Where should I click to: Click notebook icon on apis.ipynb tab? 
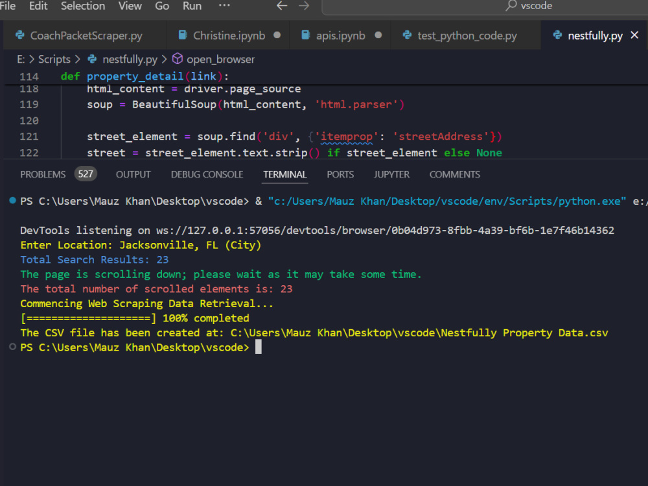pos(305,35)
